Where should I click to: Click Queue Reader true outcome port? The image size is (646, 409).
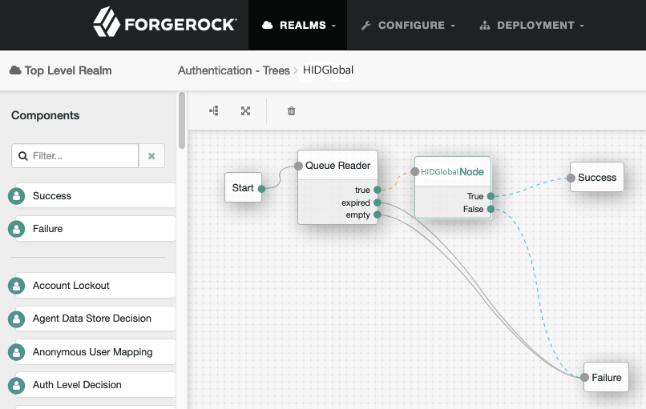378,190
